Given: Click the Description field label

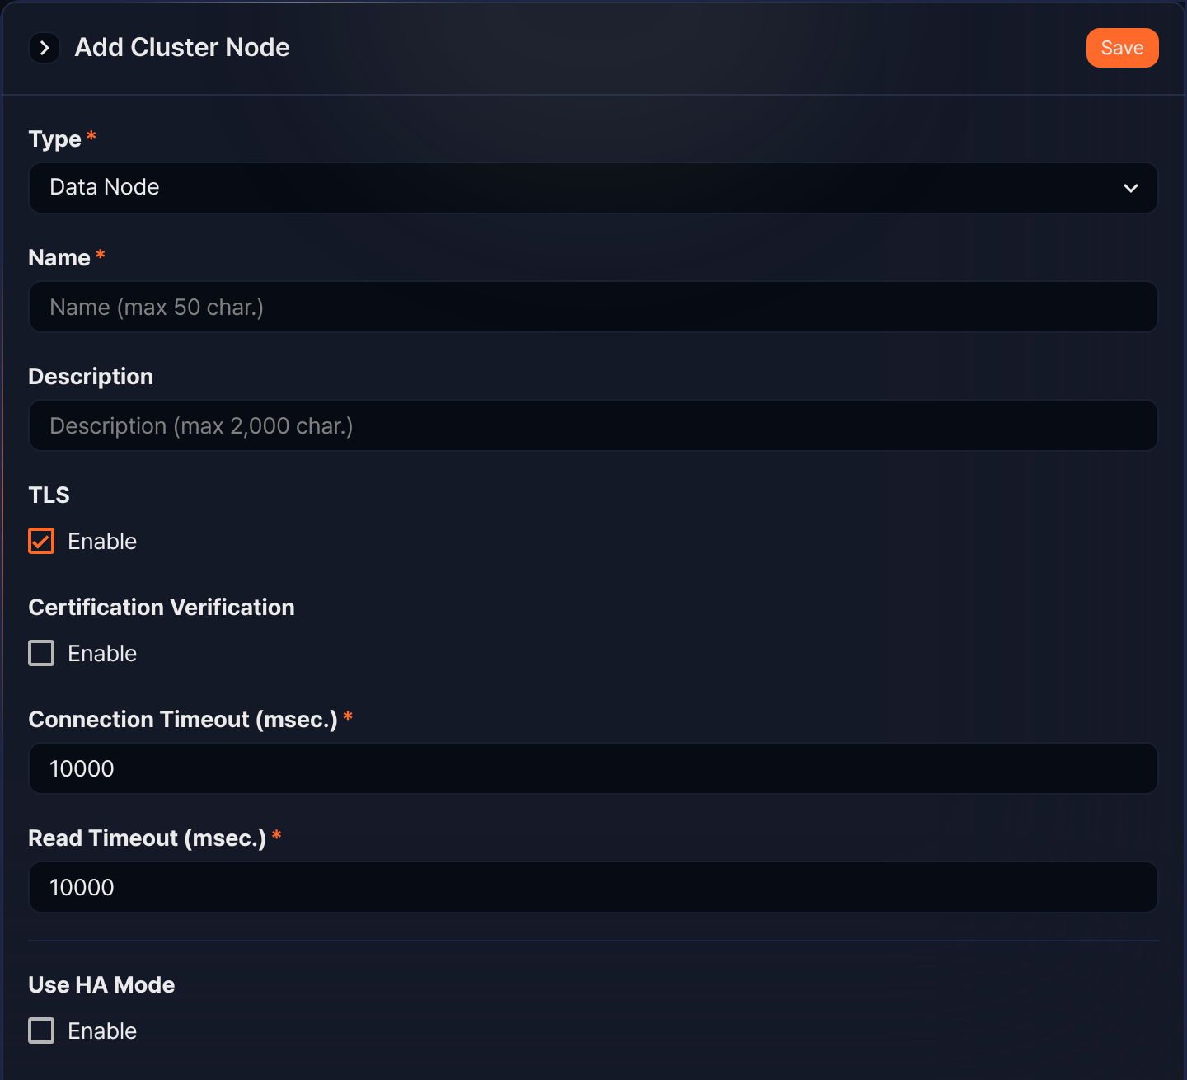Looking at the screenshot, I should [91, 377].
